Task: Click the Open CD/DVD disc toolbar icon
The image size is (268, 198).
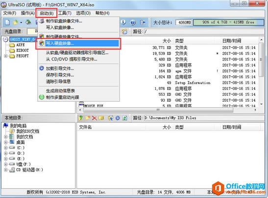Action: 28,22
